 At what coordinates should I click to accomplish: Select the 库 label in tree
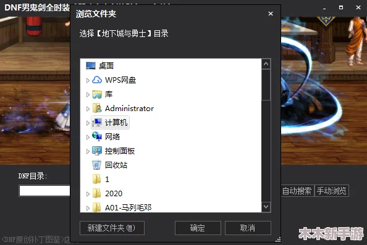(109, 94)
